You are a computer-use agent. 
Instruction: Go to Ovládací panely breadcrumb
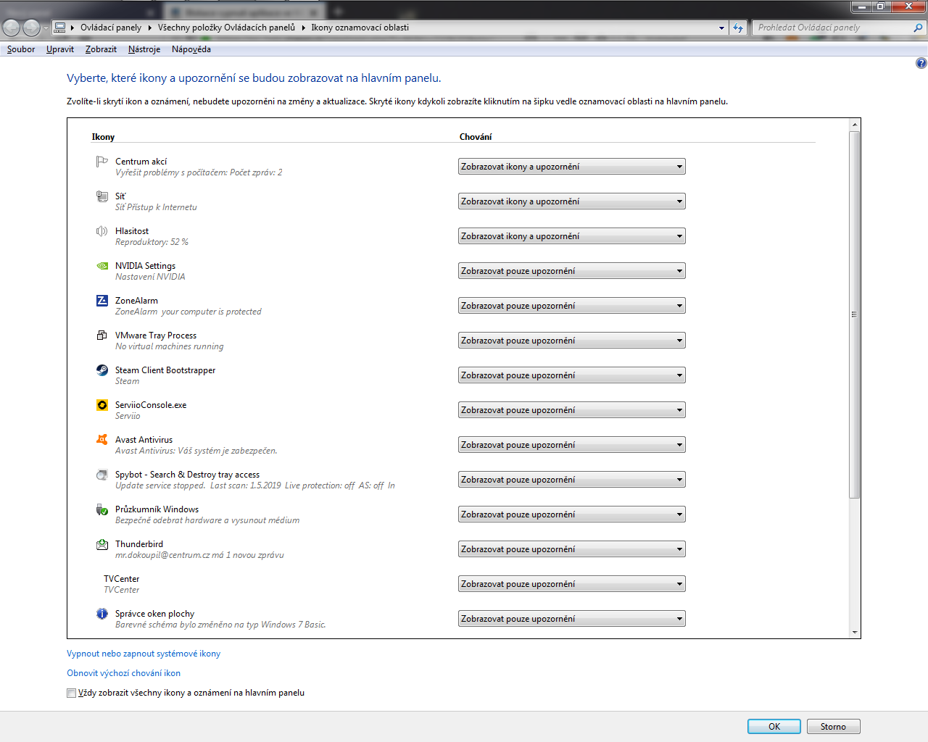point(111,28)
